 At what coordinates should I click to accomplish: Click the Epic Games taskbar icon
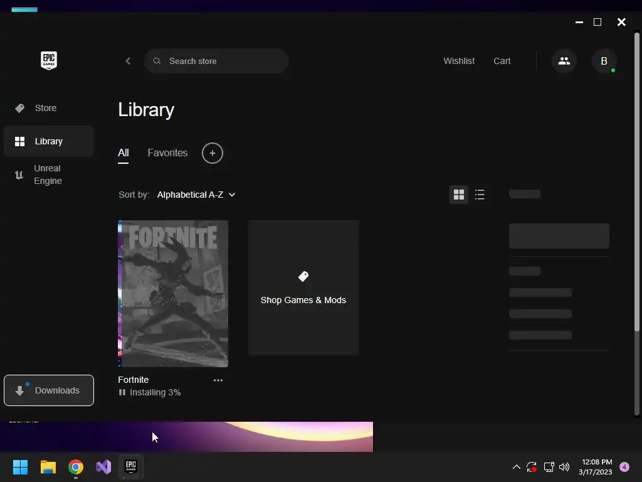pos(131,467)
